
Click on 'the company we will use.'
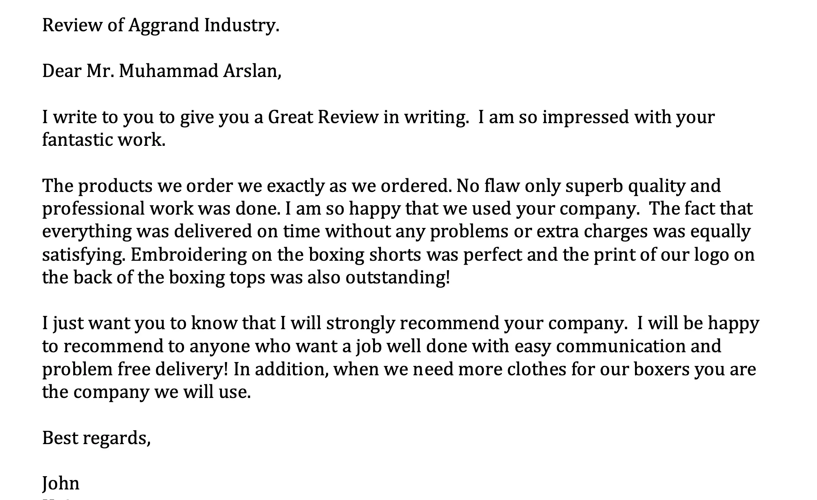tap(146, 392)
